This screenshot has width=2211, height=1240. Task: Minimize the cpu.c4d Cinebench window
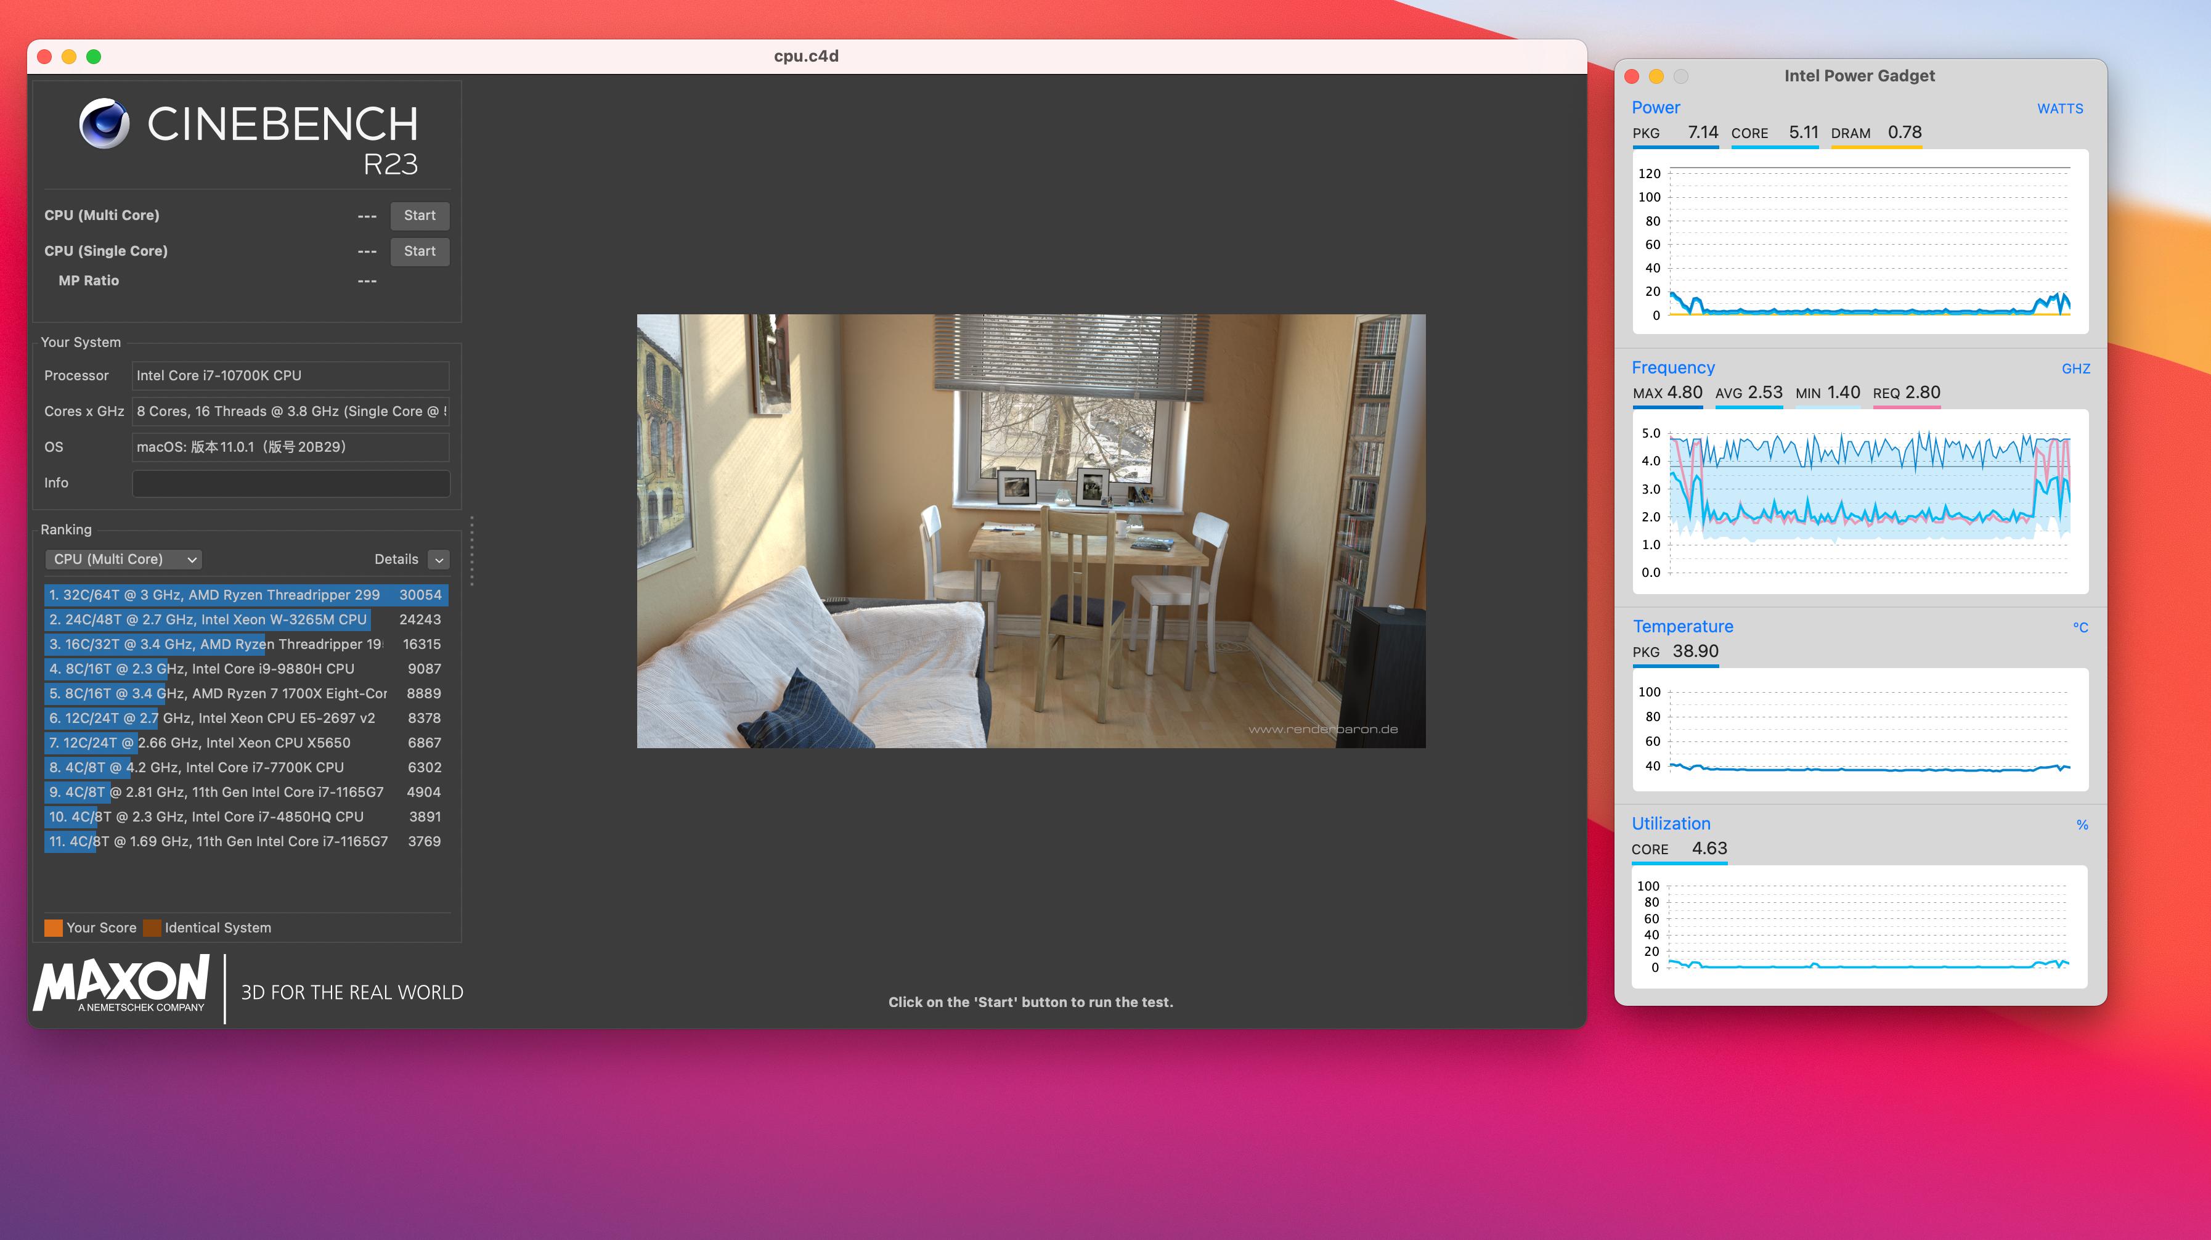click(70, 57)
